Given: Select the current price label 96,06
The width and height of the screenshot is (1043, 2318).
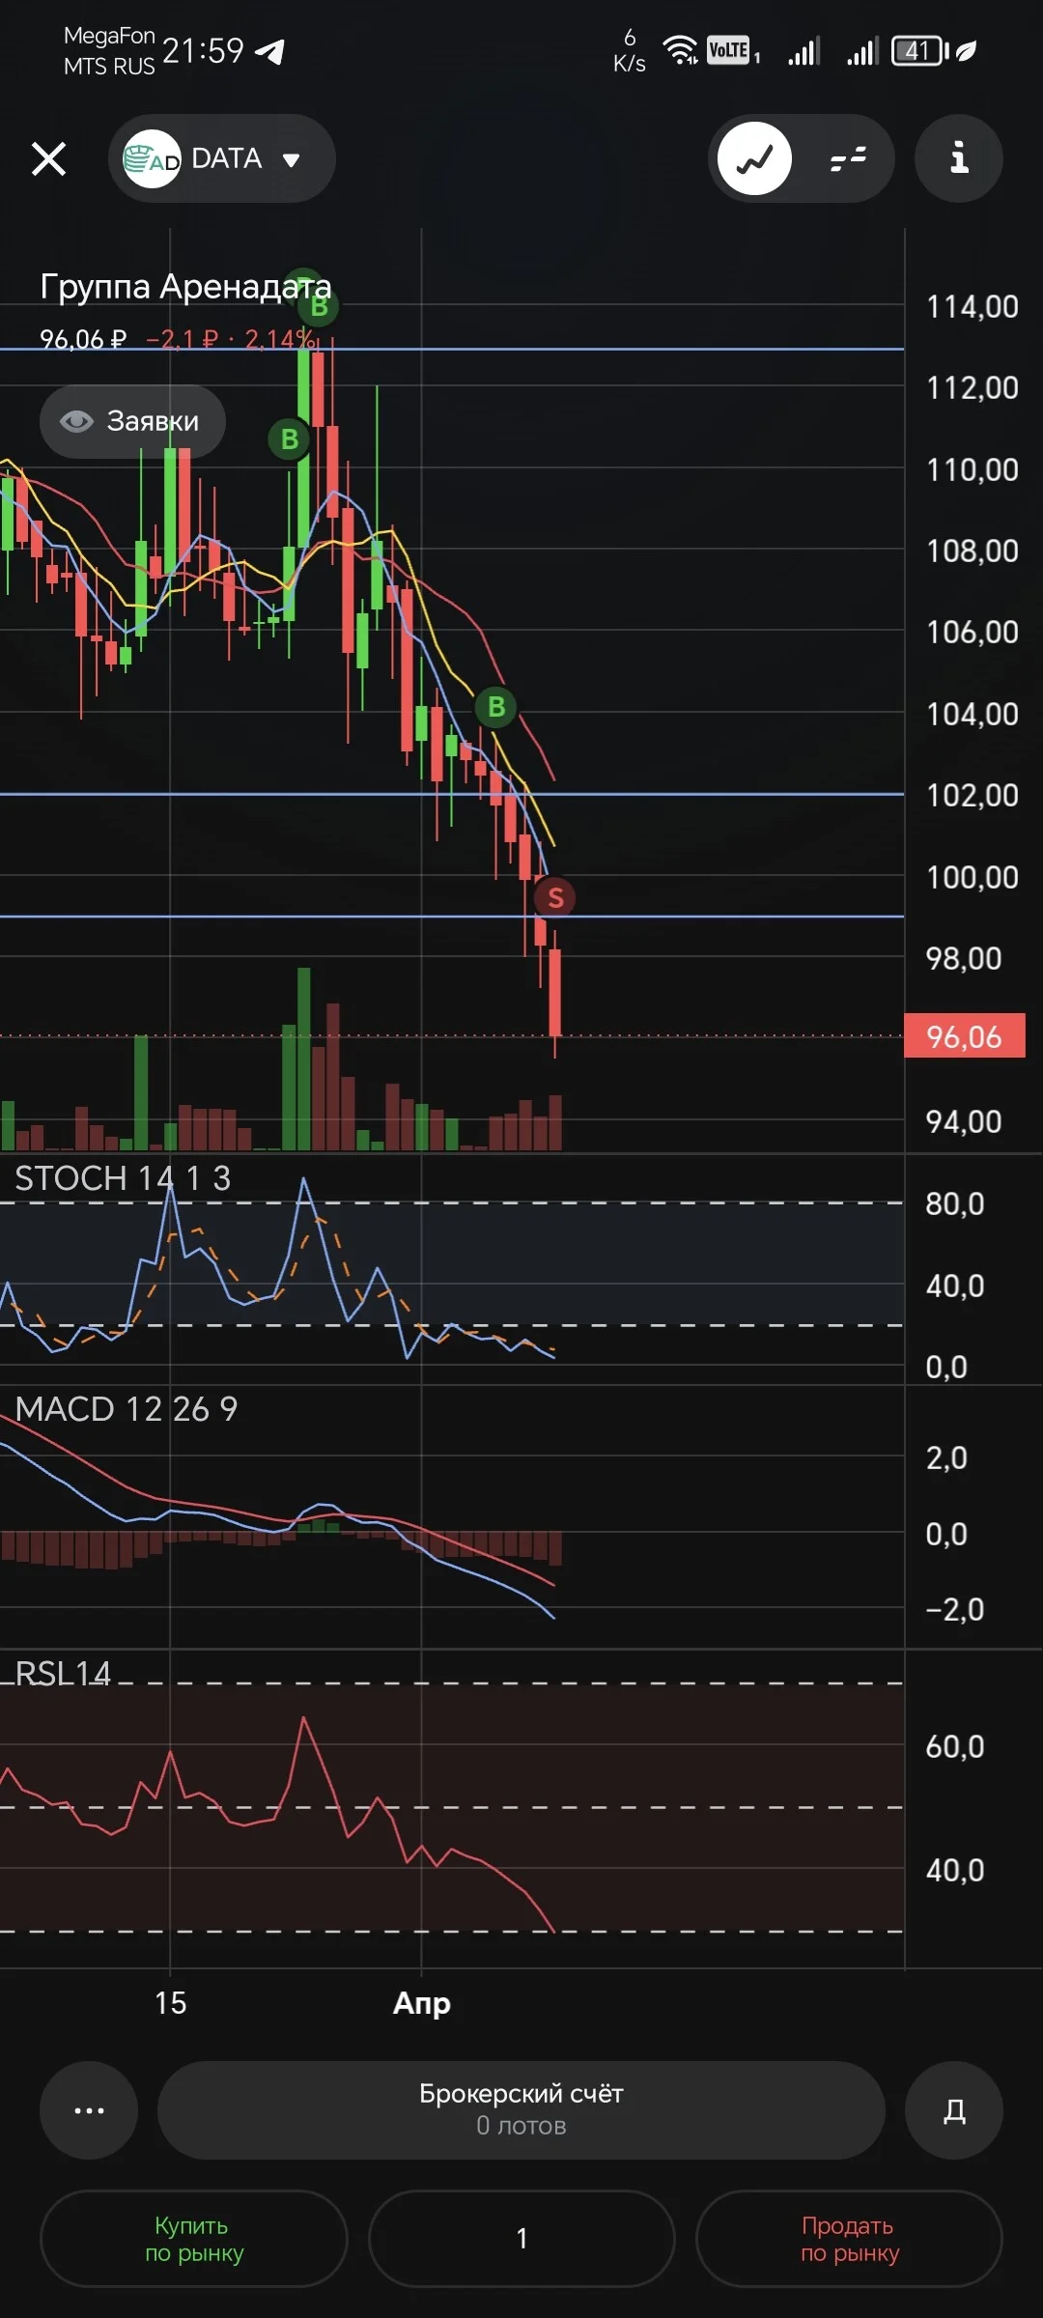Looking at the screenshot, I should click(964, 1036).
